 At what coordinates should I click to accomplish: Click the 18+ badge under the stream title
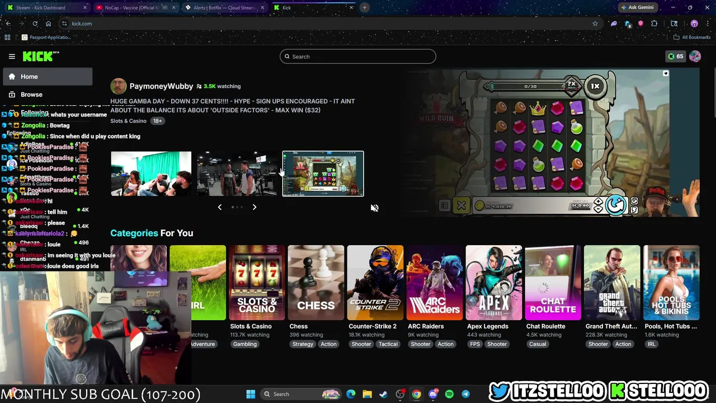157,121
